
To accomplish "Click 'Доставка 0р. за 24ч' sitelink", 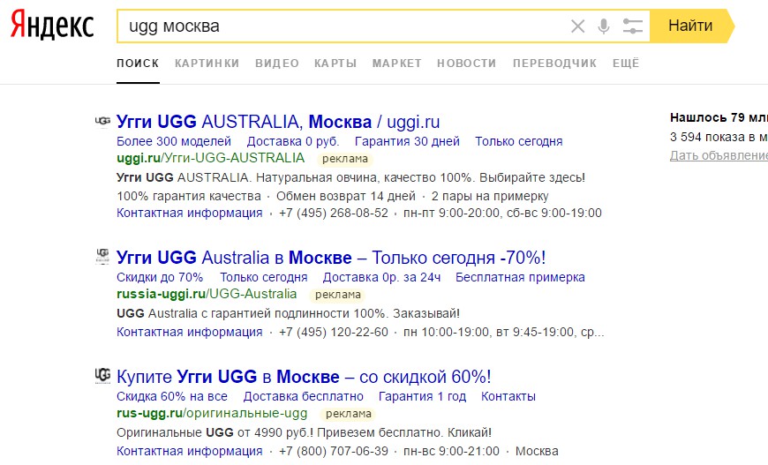I will tap(381, 277).
